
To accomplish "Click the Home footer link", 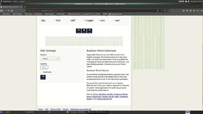I will [x=41, y=109].
